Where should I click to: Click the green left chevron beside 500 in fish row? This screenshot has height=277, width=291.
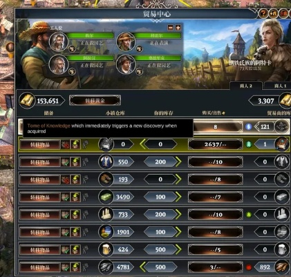(x=143, y=267)
